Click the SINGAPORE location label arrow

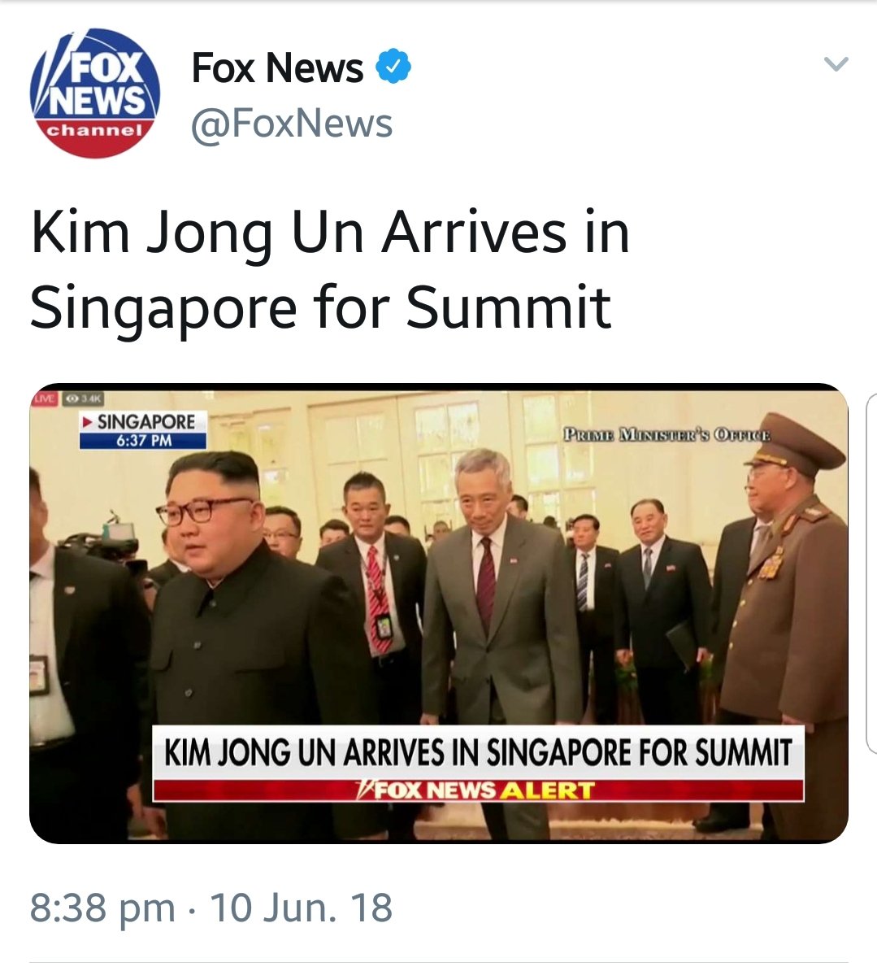[88, 422]
